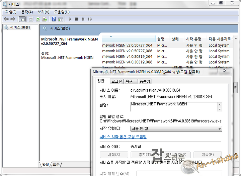Click the services list scroll up arrow

(x=236, y=38)
